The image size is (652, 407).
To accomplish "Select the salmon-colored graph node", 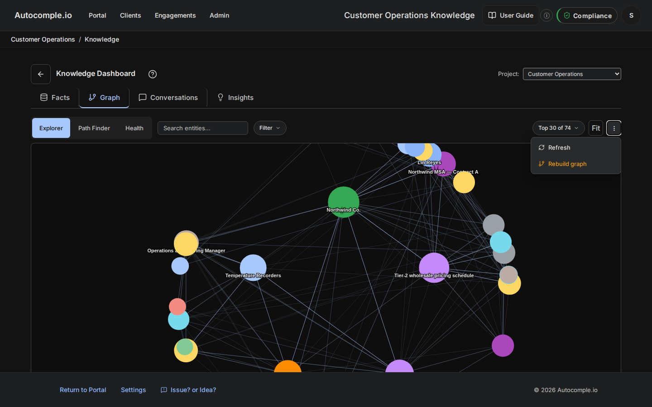I will point(177,307).
